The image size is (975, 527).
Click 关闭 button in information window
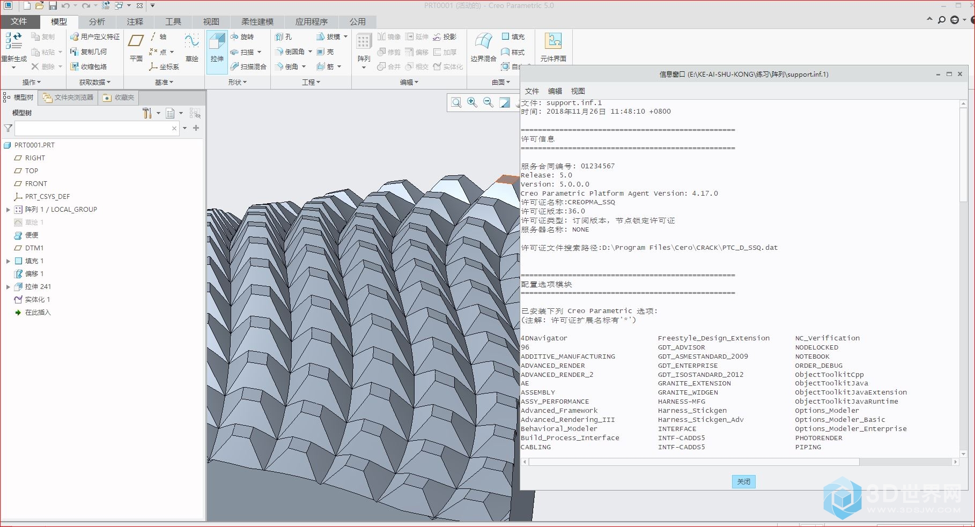[x=743, y=481]
